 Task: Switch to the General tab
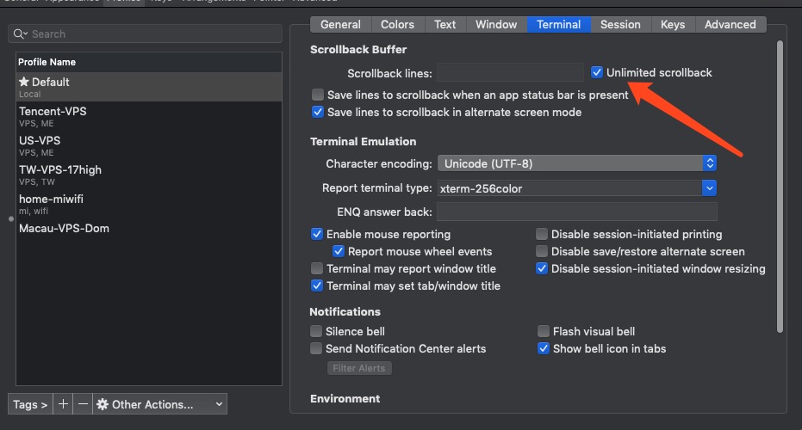(x=340, y=25)
